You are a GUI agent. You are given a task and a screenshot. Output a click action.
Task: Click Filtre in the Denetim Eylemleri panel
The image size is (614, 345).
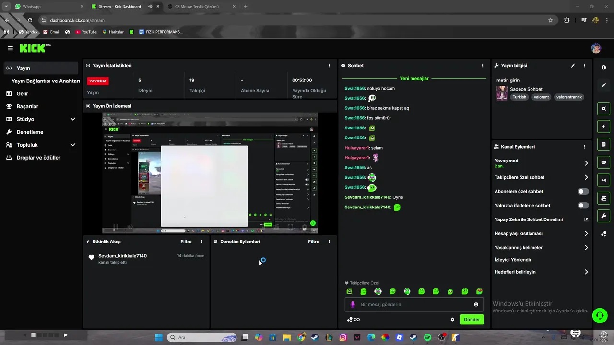314,241
